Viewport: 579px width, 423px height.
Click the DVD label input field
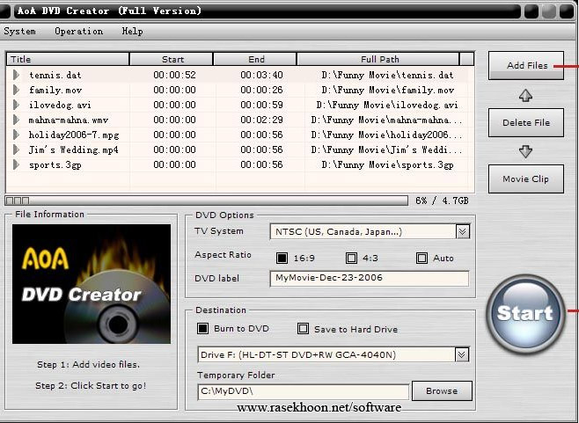[370, 278]
